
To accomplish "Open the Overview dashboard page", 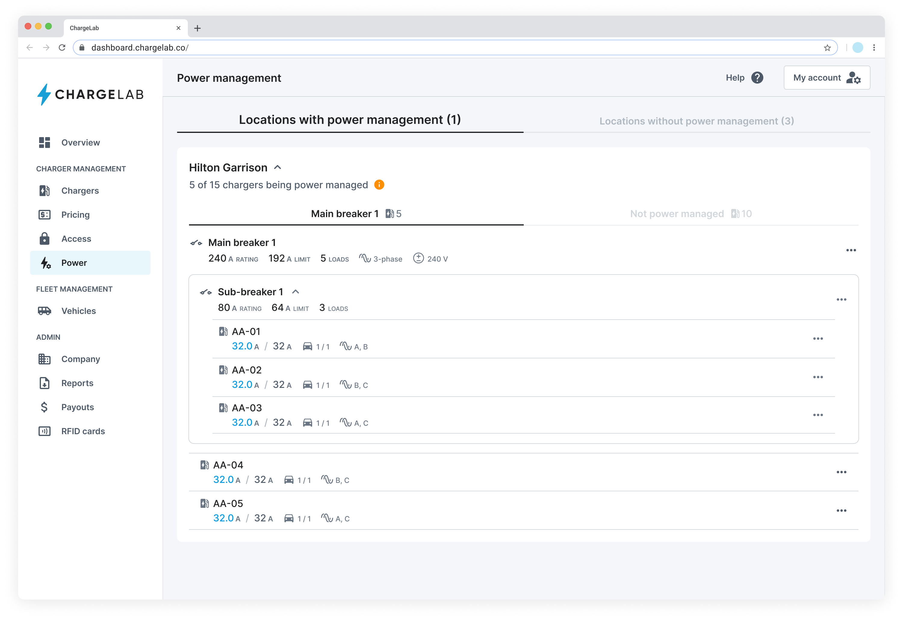I will [x=80, y=143].
